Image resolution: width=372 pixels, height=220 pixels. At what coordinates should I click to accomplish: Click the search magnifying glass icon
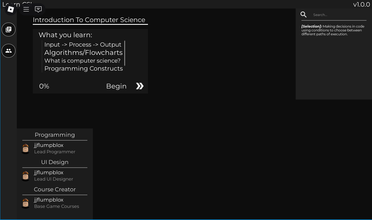pos(303,15)
